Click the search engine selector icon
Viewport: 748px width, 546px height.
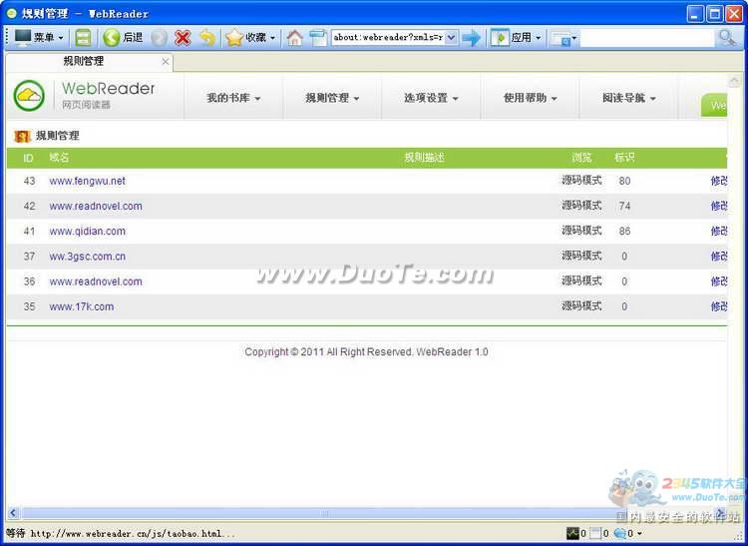[x=561, y=38]
